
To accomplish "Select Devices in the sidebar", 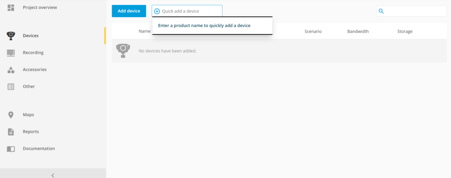I will [31, 36].
